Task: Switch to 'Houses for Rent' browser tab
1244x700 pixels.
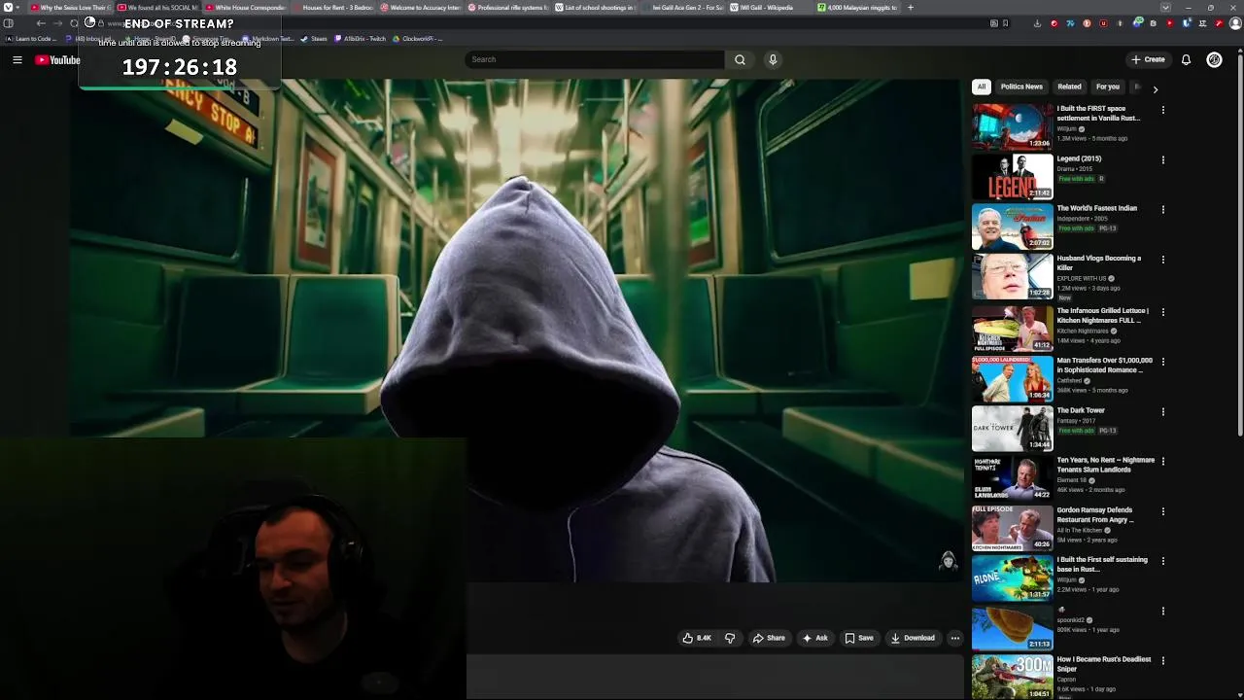Action: (335, 8)
